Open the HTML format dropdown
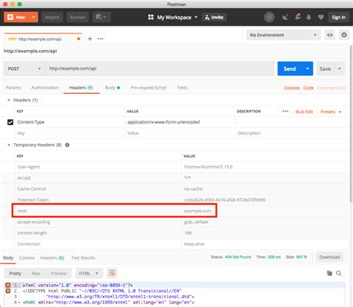The image size is (353, 307). (89, 273)
